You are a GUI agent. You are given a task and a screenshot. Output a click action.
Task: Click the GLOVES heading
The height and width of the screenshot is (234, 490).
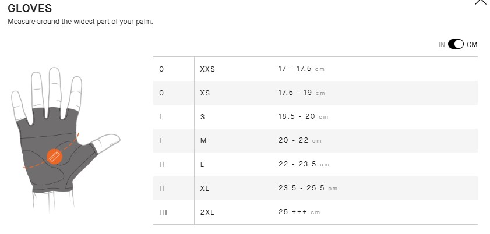(30, 9)
